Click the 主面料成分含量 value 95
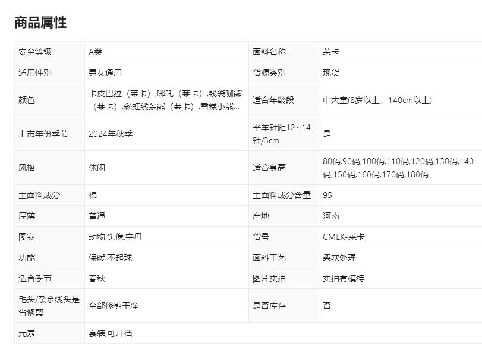This screenshot has height=345, width=482. (327, 195)
